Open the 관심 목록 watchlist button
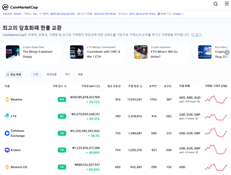231x175 pixels. point(14,74)
